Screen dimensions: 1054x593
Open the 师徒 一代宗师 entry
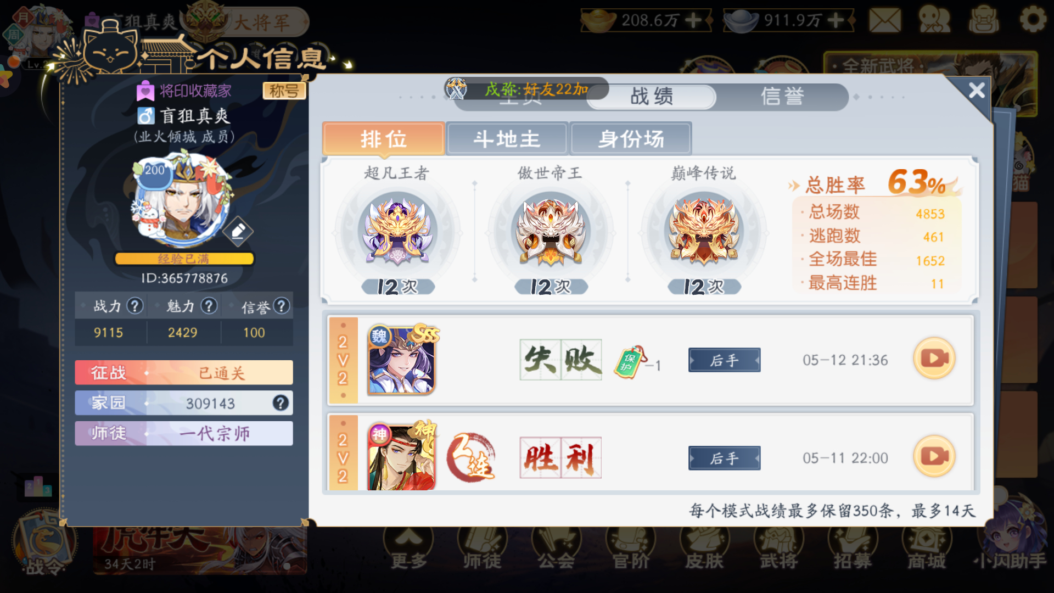coord(184,433)
